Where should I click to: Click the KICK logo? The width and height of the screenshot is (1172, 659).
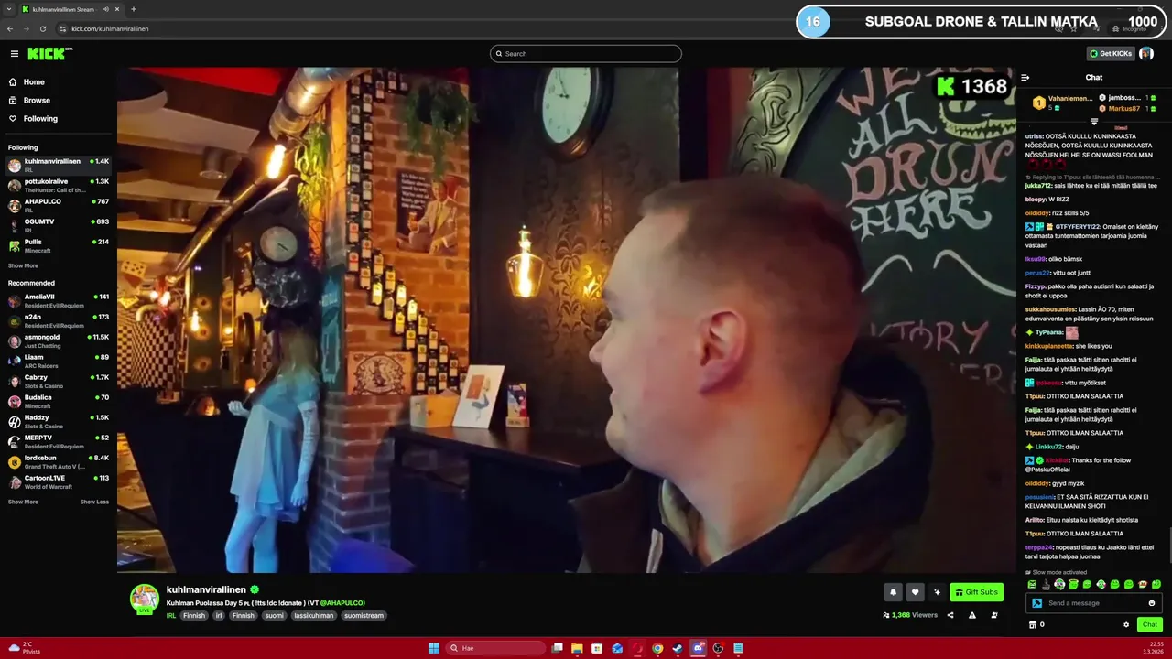pos(49,53)
